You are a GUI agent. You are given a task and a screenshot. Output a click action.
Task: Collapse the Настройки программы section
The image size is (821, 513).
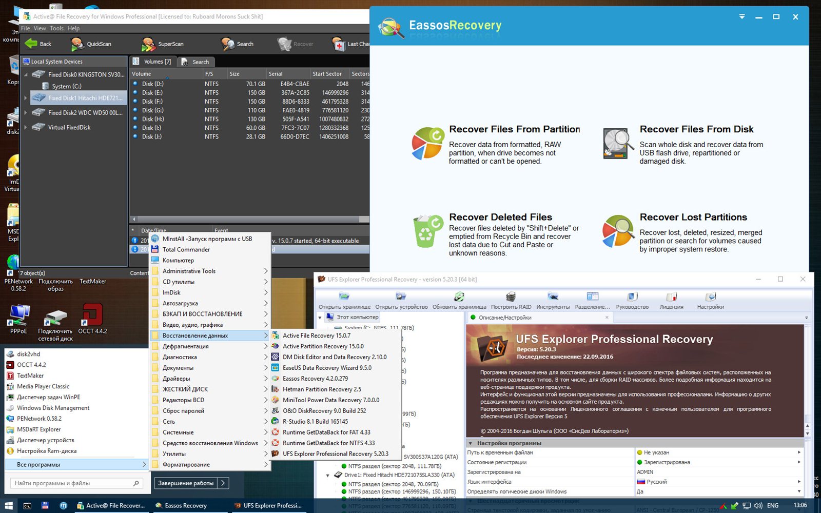[470, 443]
